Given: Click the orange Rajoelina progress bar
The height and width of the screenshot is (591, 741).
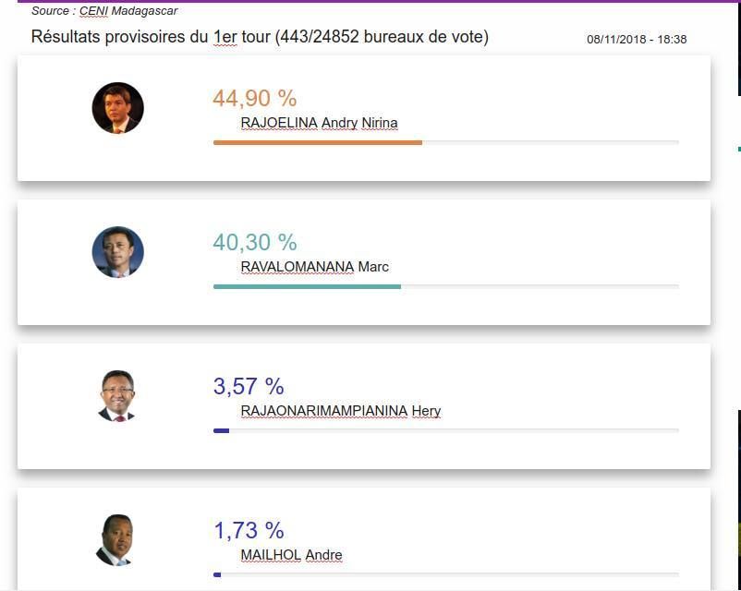Looking at the screenshot, I should click(x=318, y=143).
